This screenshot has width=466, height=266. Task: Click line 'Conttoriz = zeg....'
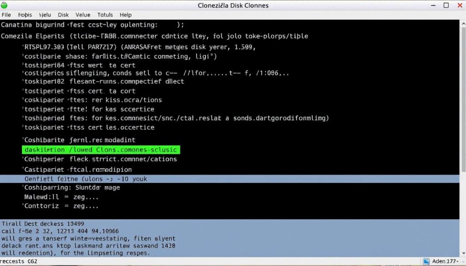(61, 206)
